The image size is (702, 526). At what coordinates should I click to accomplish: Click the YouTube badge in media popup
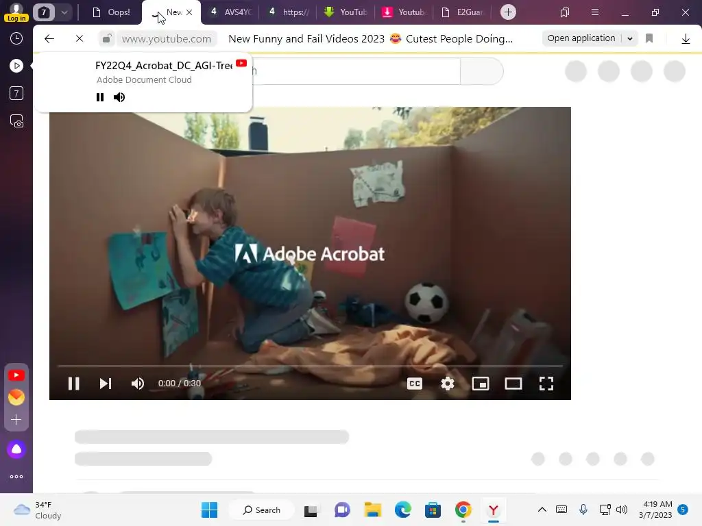click(241, 63)
